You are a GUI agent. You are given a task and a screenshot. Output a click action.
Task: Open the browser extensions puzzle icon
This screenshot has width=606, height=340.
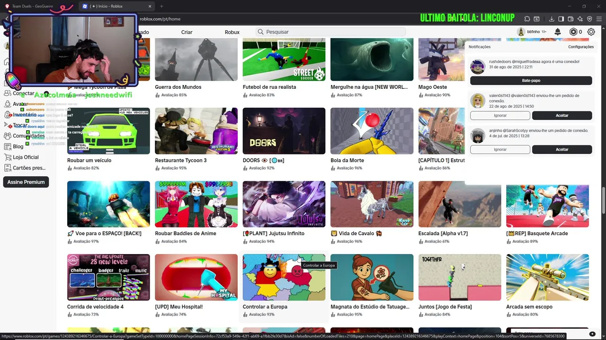tap(527, 19)
